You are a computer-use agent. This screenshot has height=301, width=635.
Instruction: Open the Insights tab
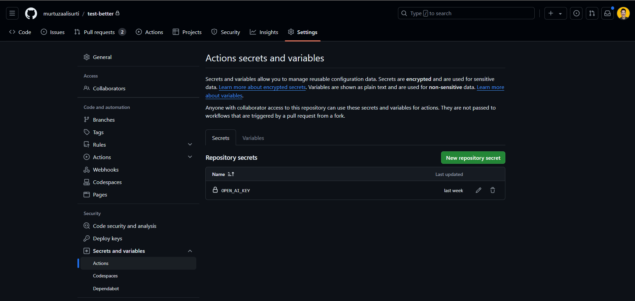[x=264, y=32]
